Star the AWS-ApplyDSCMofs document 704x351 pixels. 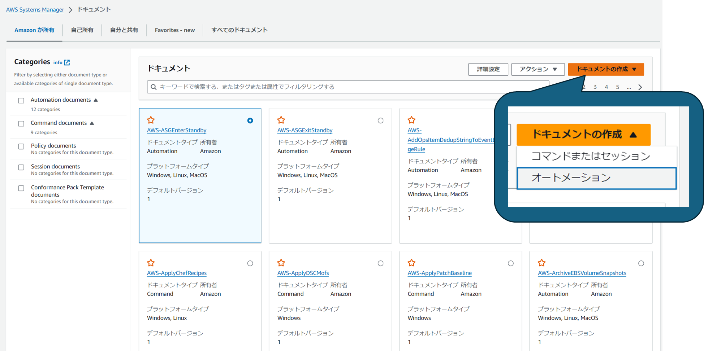tap(281, 263)
